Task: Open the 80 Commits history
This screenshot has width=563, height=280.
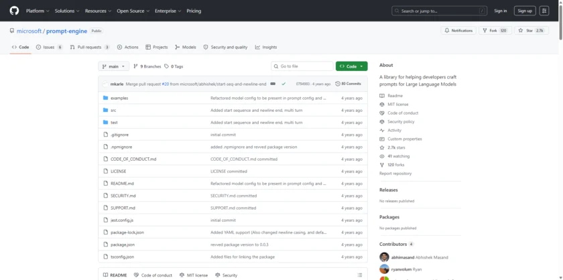Action: tap(349, 84)
